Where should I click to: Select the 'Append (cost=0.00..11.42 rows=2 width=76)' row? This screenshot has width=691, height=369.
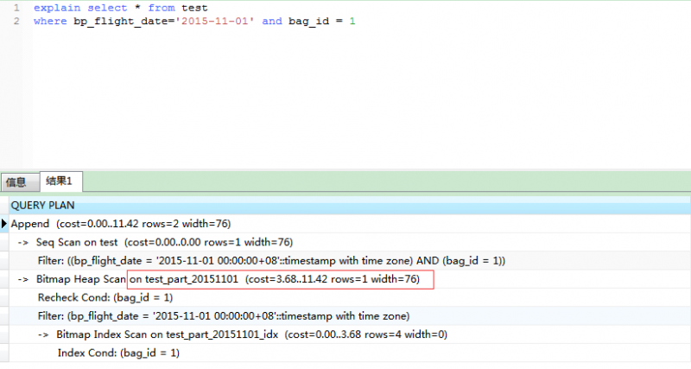pos(350,224)
